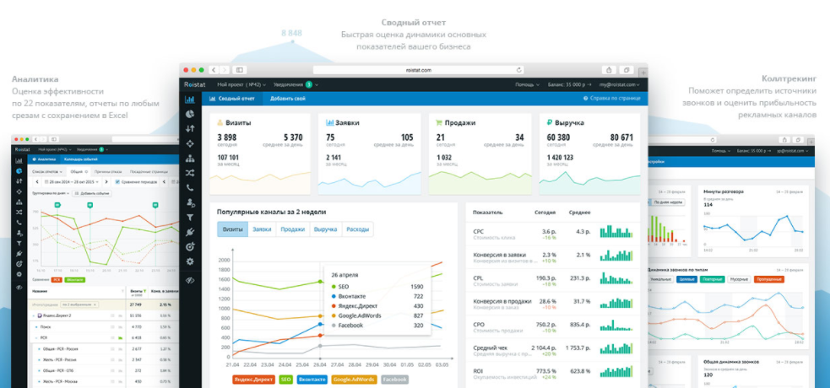The height and width of the screenshot is (388, 830).
Task: Open the Добавить свой tab
Action: pyautogui.click(x=287, y=99)
